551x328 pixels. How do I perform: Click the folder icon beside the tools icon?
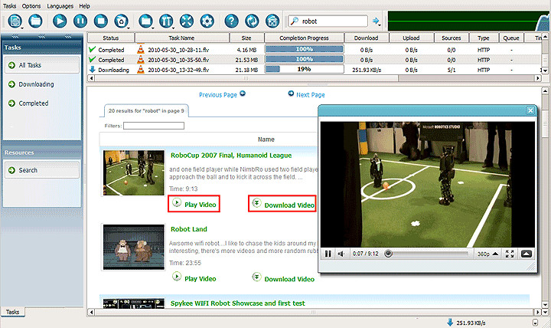pyautogui.click(x=145, y=21)
